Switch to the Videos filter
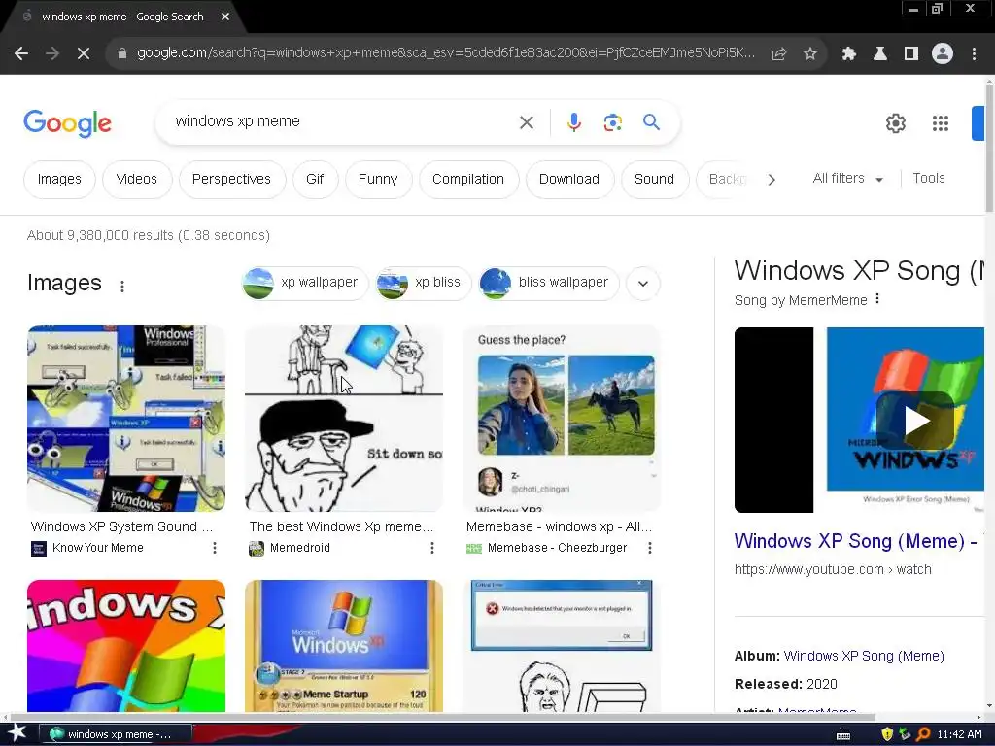The width and height of the screenshot is (995, 746). tap(136, 180)
